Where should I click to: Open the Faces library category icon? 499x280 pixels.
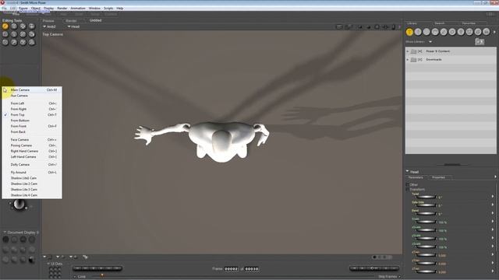[x=426, y=32]
